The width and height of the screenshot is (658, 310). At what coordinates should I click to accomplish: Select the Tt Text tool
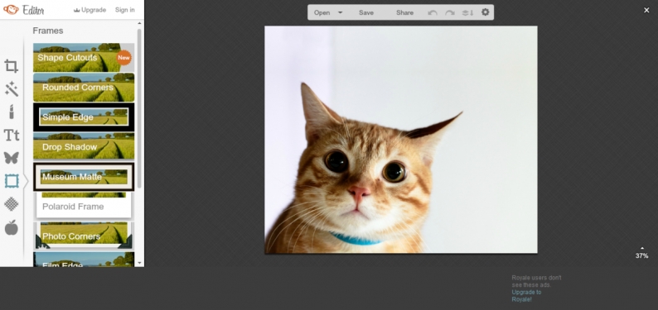[x=12, y=135]
